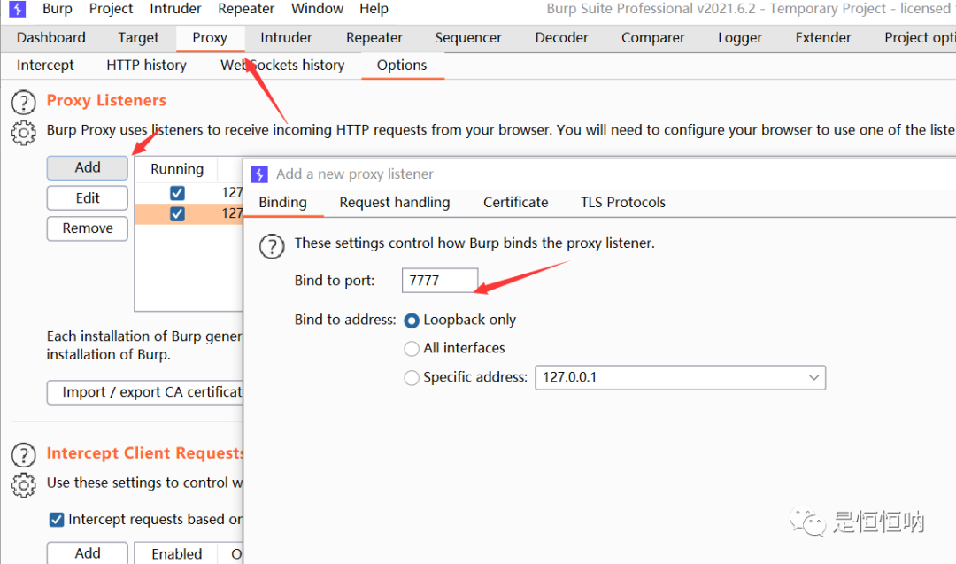Switch to the Intruder main tab
The height and width of the screenshot is (564, 956).
(x=286, y=38)
